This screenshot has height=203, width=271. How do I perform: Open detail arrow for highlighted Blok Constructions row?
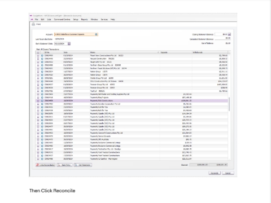[42, 101]
